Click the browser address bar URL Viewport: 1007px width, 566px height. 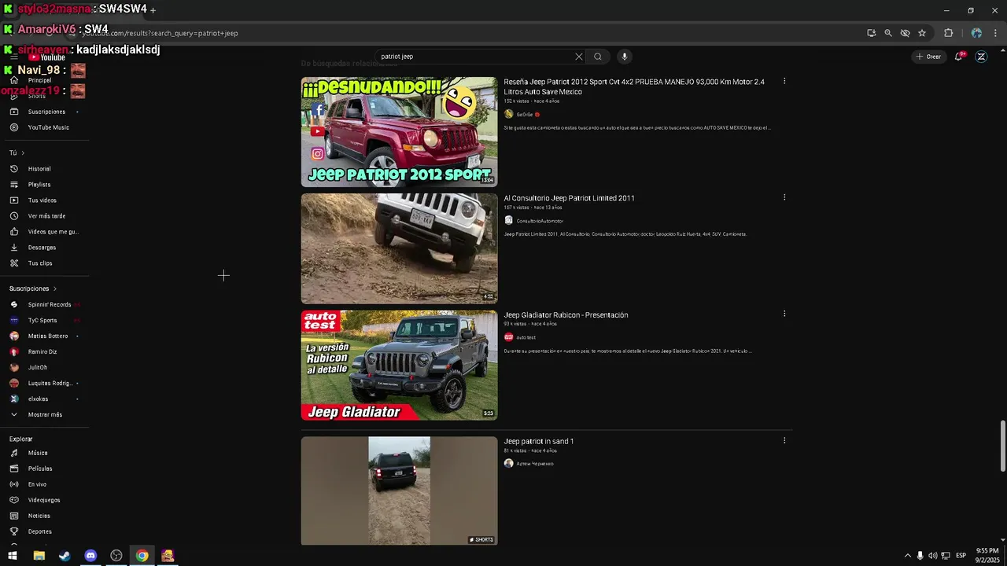click(x=160, y=33)
